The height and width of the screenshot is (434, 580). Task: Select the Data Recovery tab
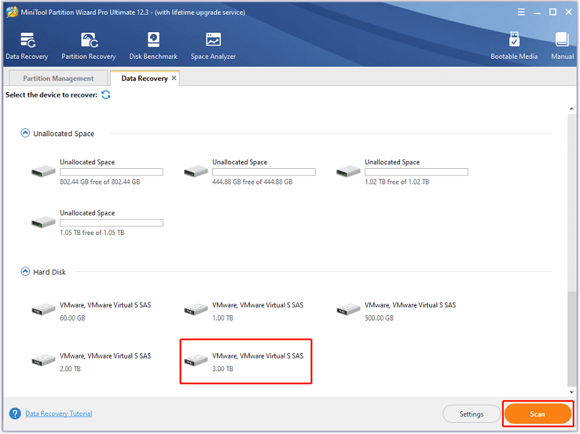tap(144, 78)
